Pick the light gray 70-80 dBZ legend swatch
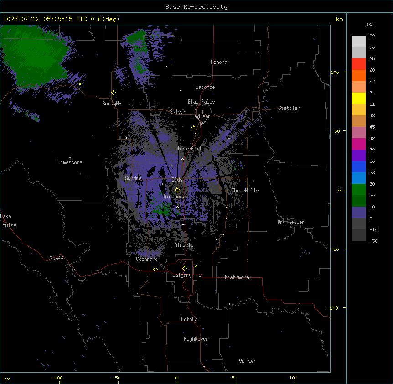This screenshot has width=393, height=384. (x=358, y=42)
